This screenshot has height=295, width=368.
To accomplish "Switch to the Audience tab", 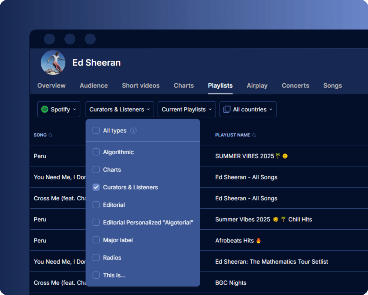I will [93, 85].
